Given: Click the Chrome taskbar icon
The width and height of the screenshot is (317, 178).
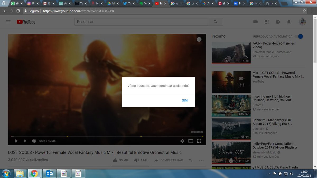Looking at the screenshot, I should pyautogui.click(x=34, y=174).
